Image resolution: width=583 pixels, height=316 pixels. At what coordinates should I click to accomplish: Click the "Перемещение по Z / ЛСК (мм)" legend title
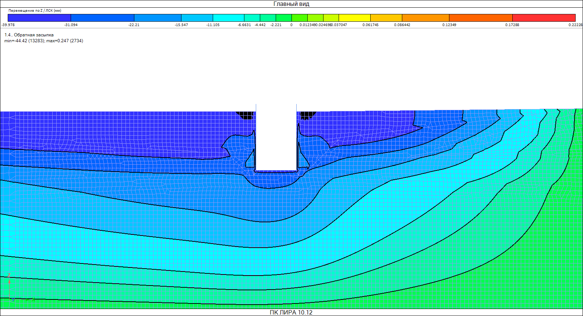35,11
